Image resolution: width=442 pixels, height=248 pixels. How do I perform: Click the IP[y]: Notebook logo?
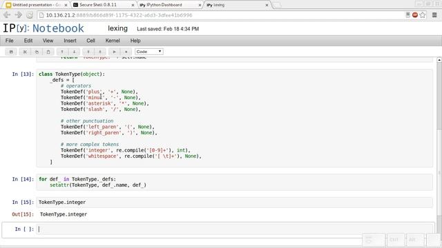pyautogui.click(x=44, y=28)
